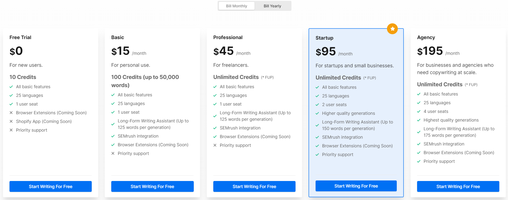Click the checkmark next to 4 user seats
Screen dimensions: 508x200
[x=419, y=111]
